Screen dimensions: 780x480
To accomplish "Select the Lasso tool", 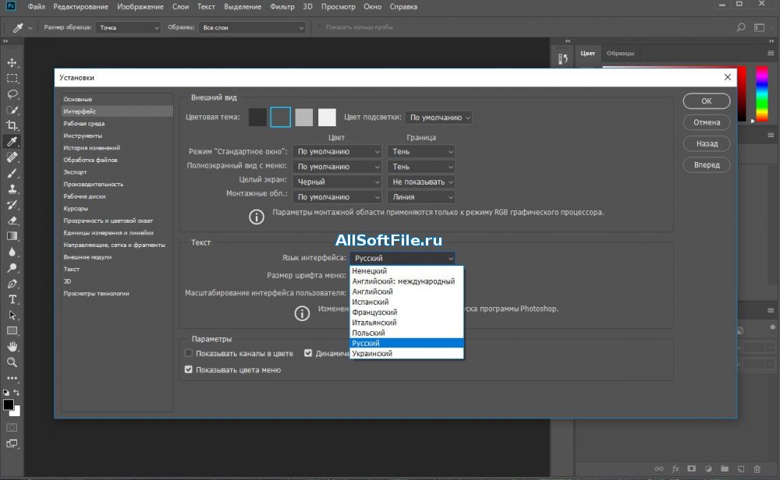I will [x=12, y=94].
